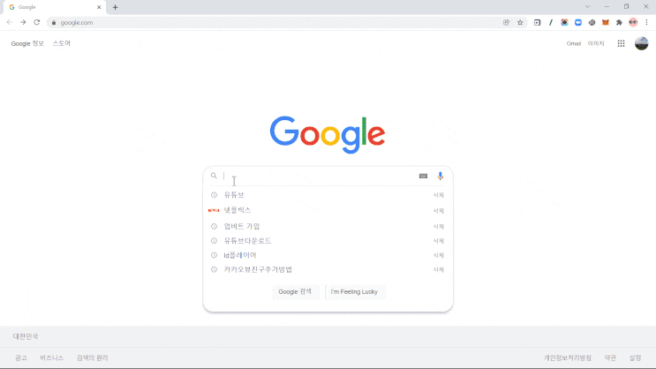The height and width of the screenshot is (369, 656).
Task: Click the share page icon in the address bar
Action: coord(506,23)
